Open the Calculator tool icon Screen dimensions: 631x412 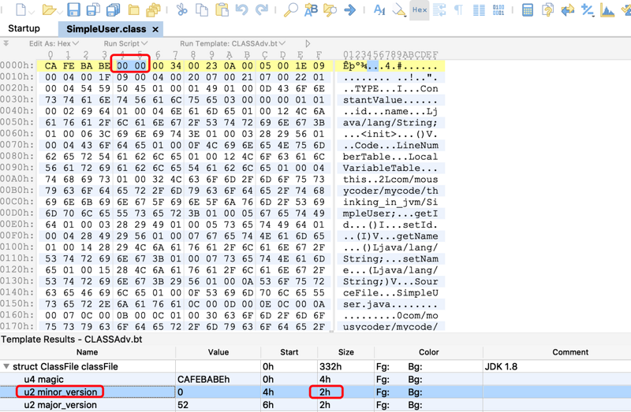[x=528, y=9]
